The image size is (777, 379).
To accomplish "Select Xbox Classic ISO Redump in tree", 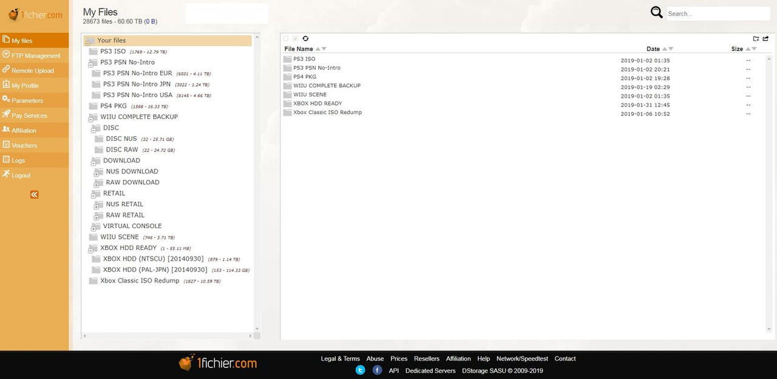I will click(140, 281).
